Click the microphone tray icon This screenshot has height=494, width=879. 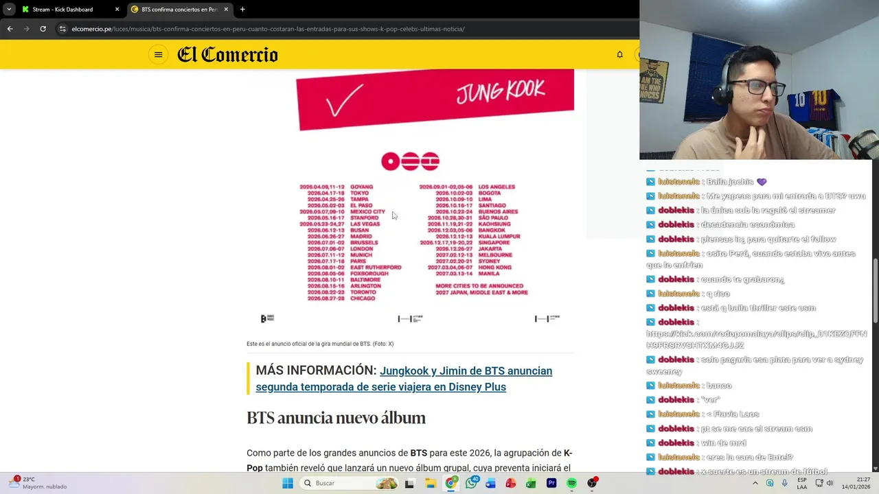pos(784,483)
